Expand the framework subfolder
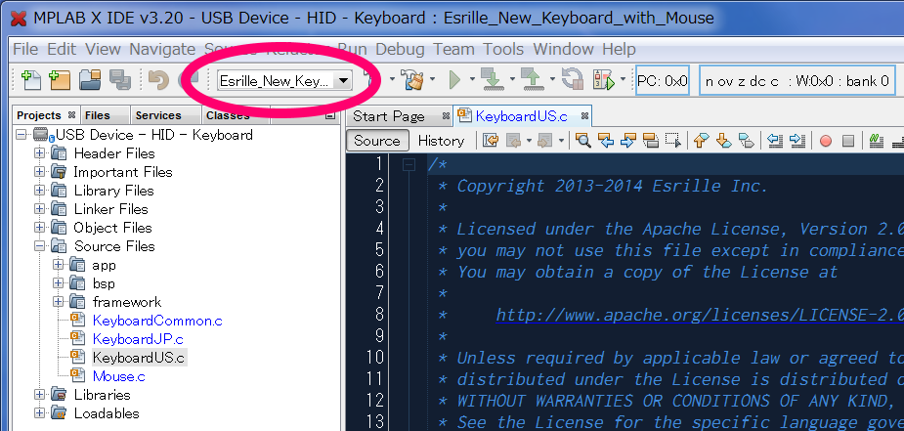904x431 pixels. point(59,301)
